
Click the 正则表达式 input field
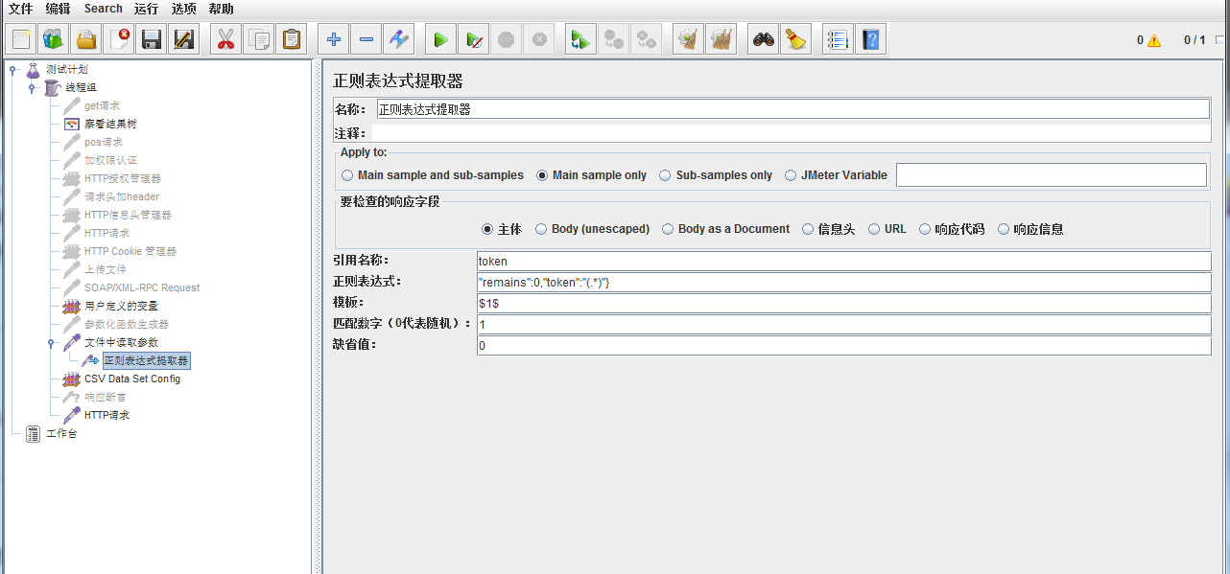[x=843, y=282]
